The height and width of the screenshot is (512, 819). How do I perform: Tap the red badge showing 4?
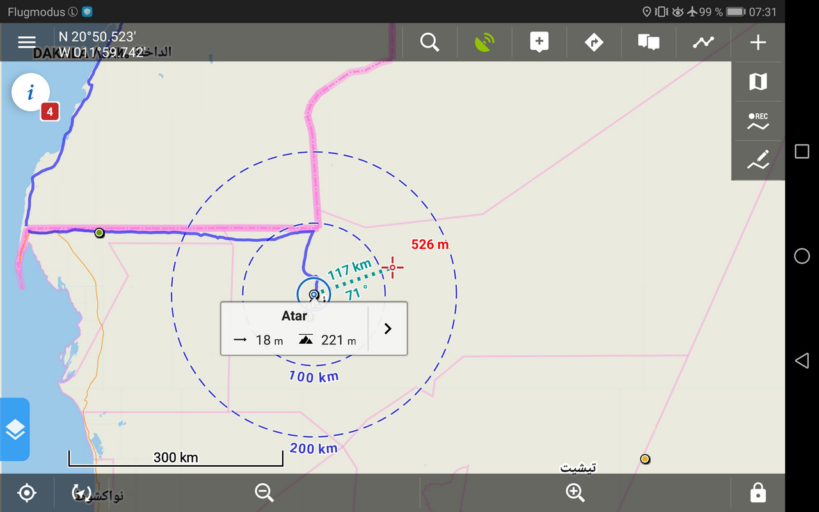(49, 112)
